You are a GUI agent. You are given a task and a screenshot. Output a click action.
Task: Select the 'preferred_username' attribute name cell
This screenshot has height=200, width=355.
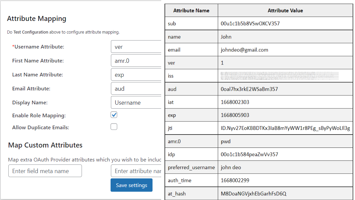coord(191,167)
